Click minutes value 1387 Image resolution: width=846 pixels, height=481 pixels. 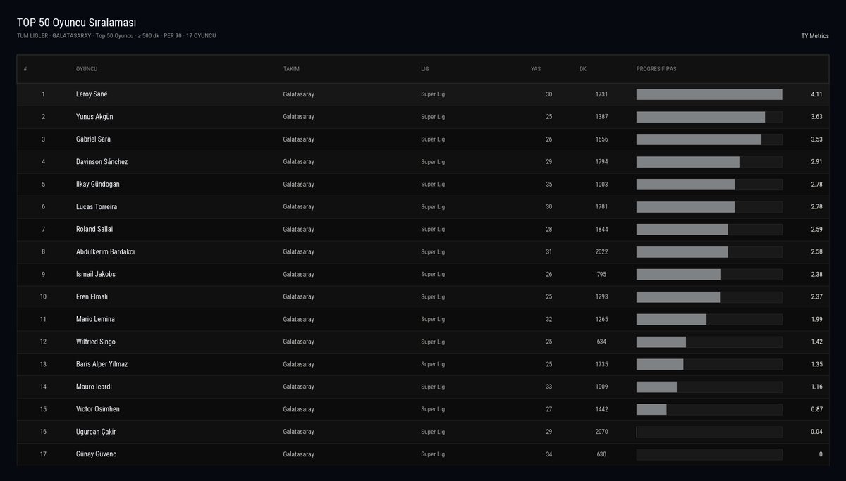(x=601, y=117)
